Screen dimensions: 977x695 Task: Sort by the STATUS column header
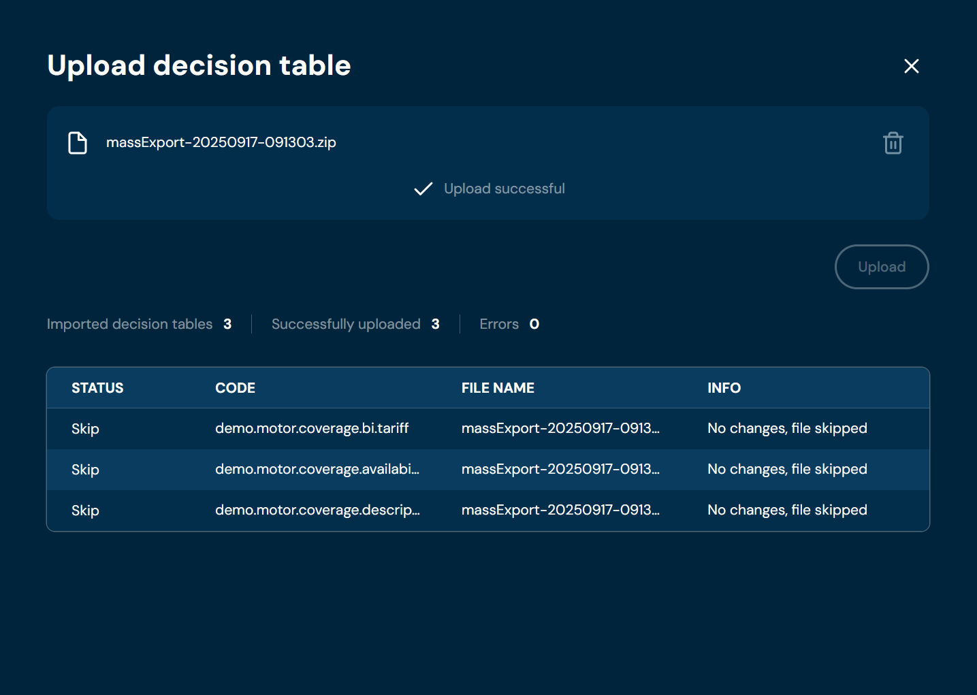click(97, 388)
